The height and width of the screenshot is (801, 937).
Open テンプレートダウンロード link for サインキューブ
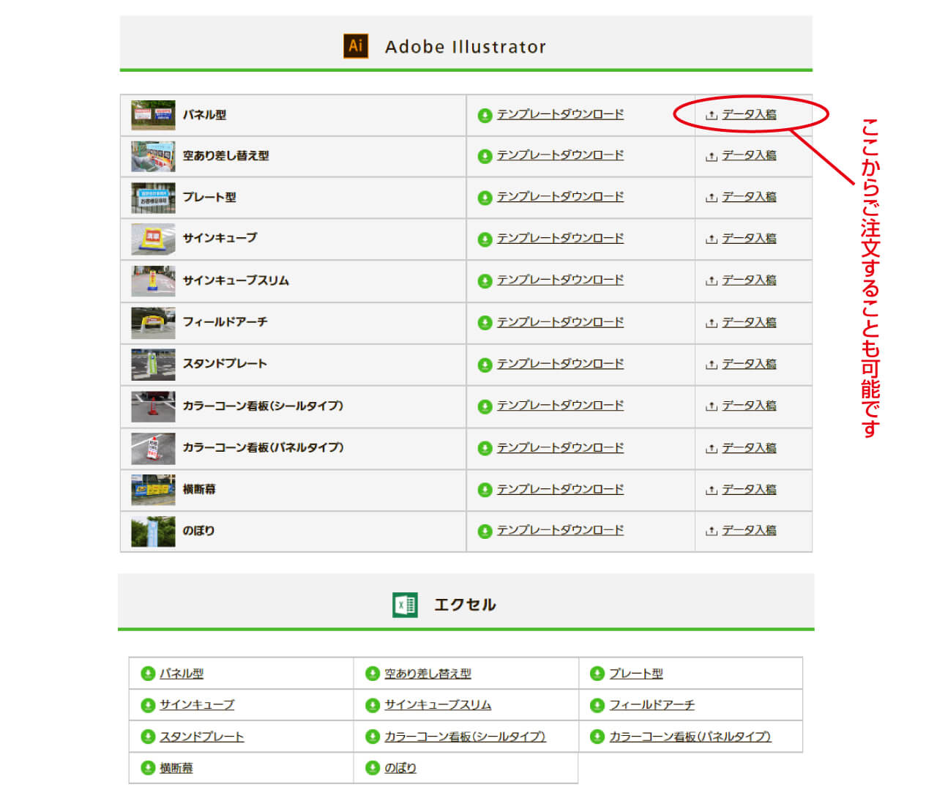click(x=560, y=239)
